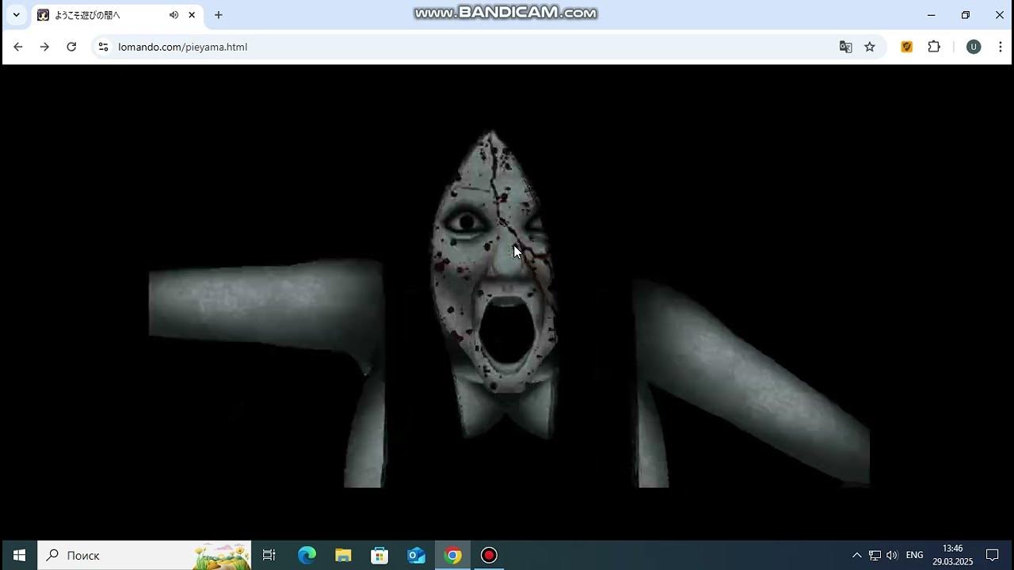View site information in address bar
This screenshot has height=570, width=1014.
pyautogui.click(x=103, y=47)
